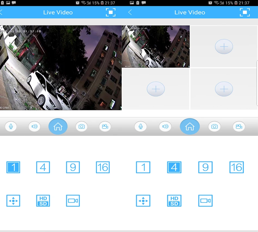Select 1-view layout in right screen
This screenshot has width=258, height=232.
tap(143, 167)
